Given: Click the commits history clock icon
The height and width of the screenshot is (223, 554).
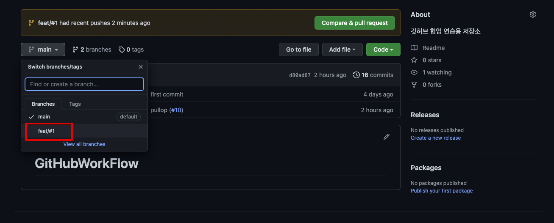Looking at the screenshot, I should tap(356, 75).
